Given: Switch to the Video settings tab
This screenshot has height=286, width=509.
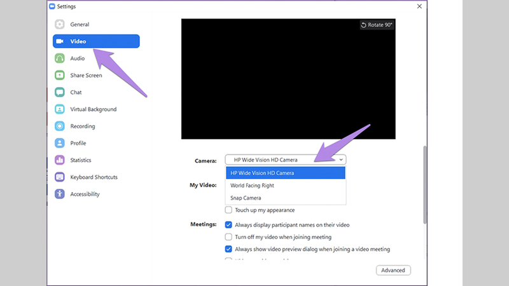Looking at the screenshot, I should (95, 41).
